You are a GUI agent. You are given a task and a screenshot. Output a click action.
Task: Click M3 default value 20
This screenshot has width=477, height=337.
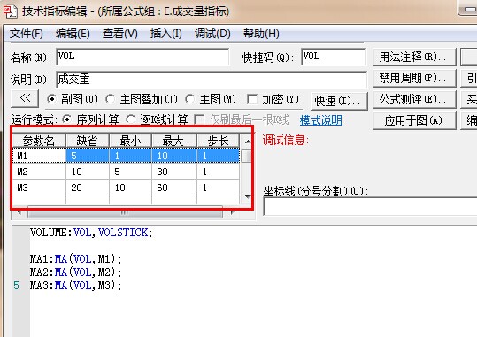tap(88, 188)
